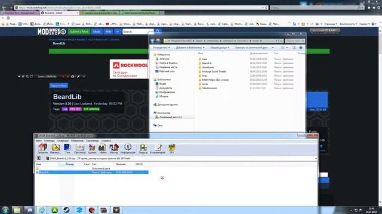Screen dimensions: 382x214
Task: Click Report Mod button
Action: (x=58, y=86)
